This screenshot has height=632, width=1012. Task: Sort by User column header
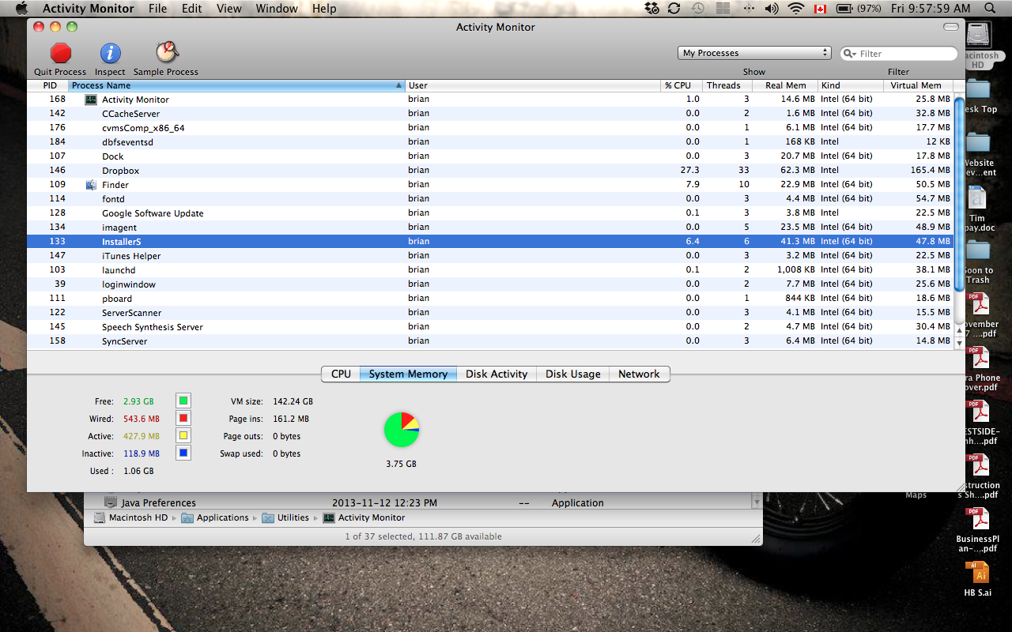click(x=534, y=85)
